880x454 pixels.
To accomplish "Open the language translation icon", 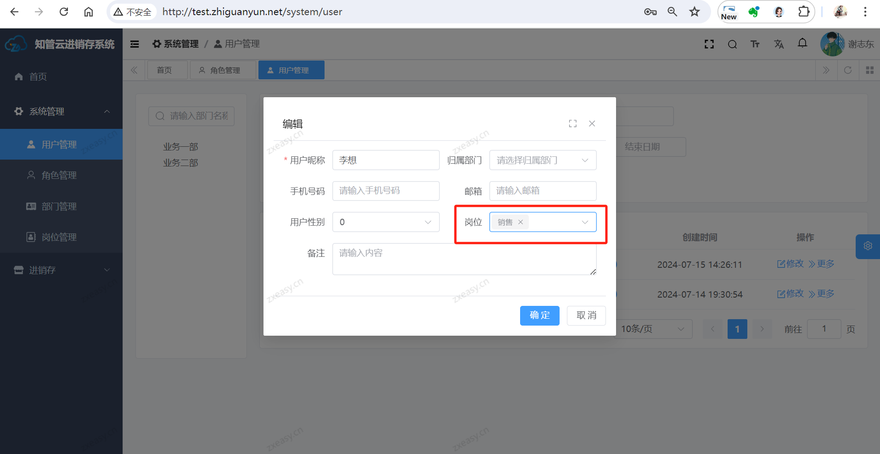I will (x=779, y=44).
